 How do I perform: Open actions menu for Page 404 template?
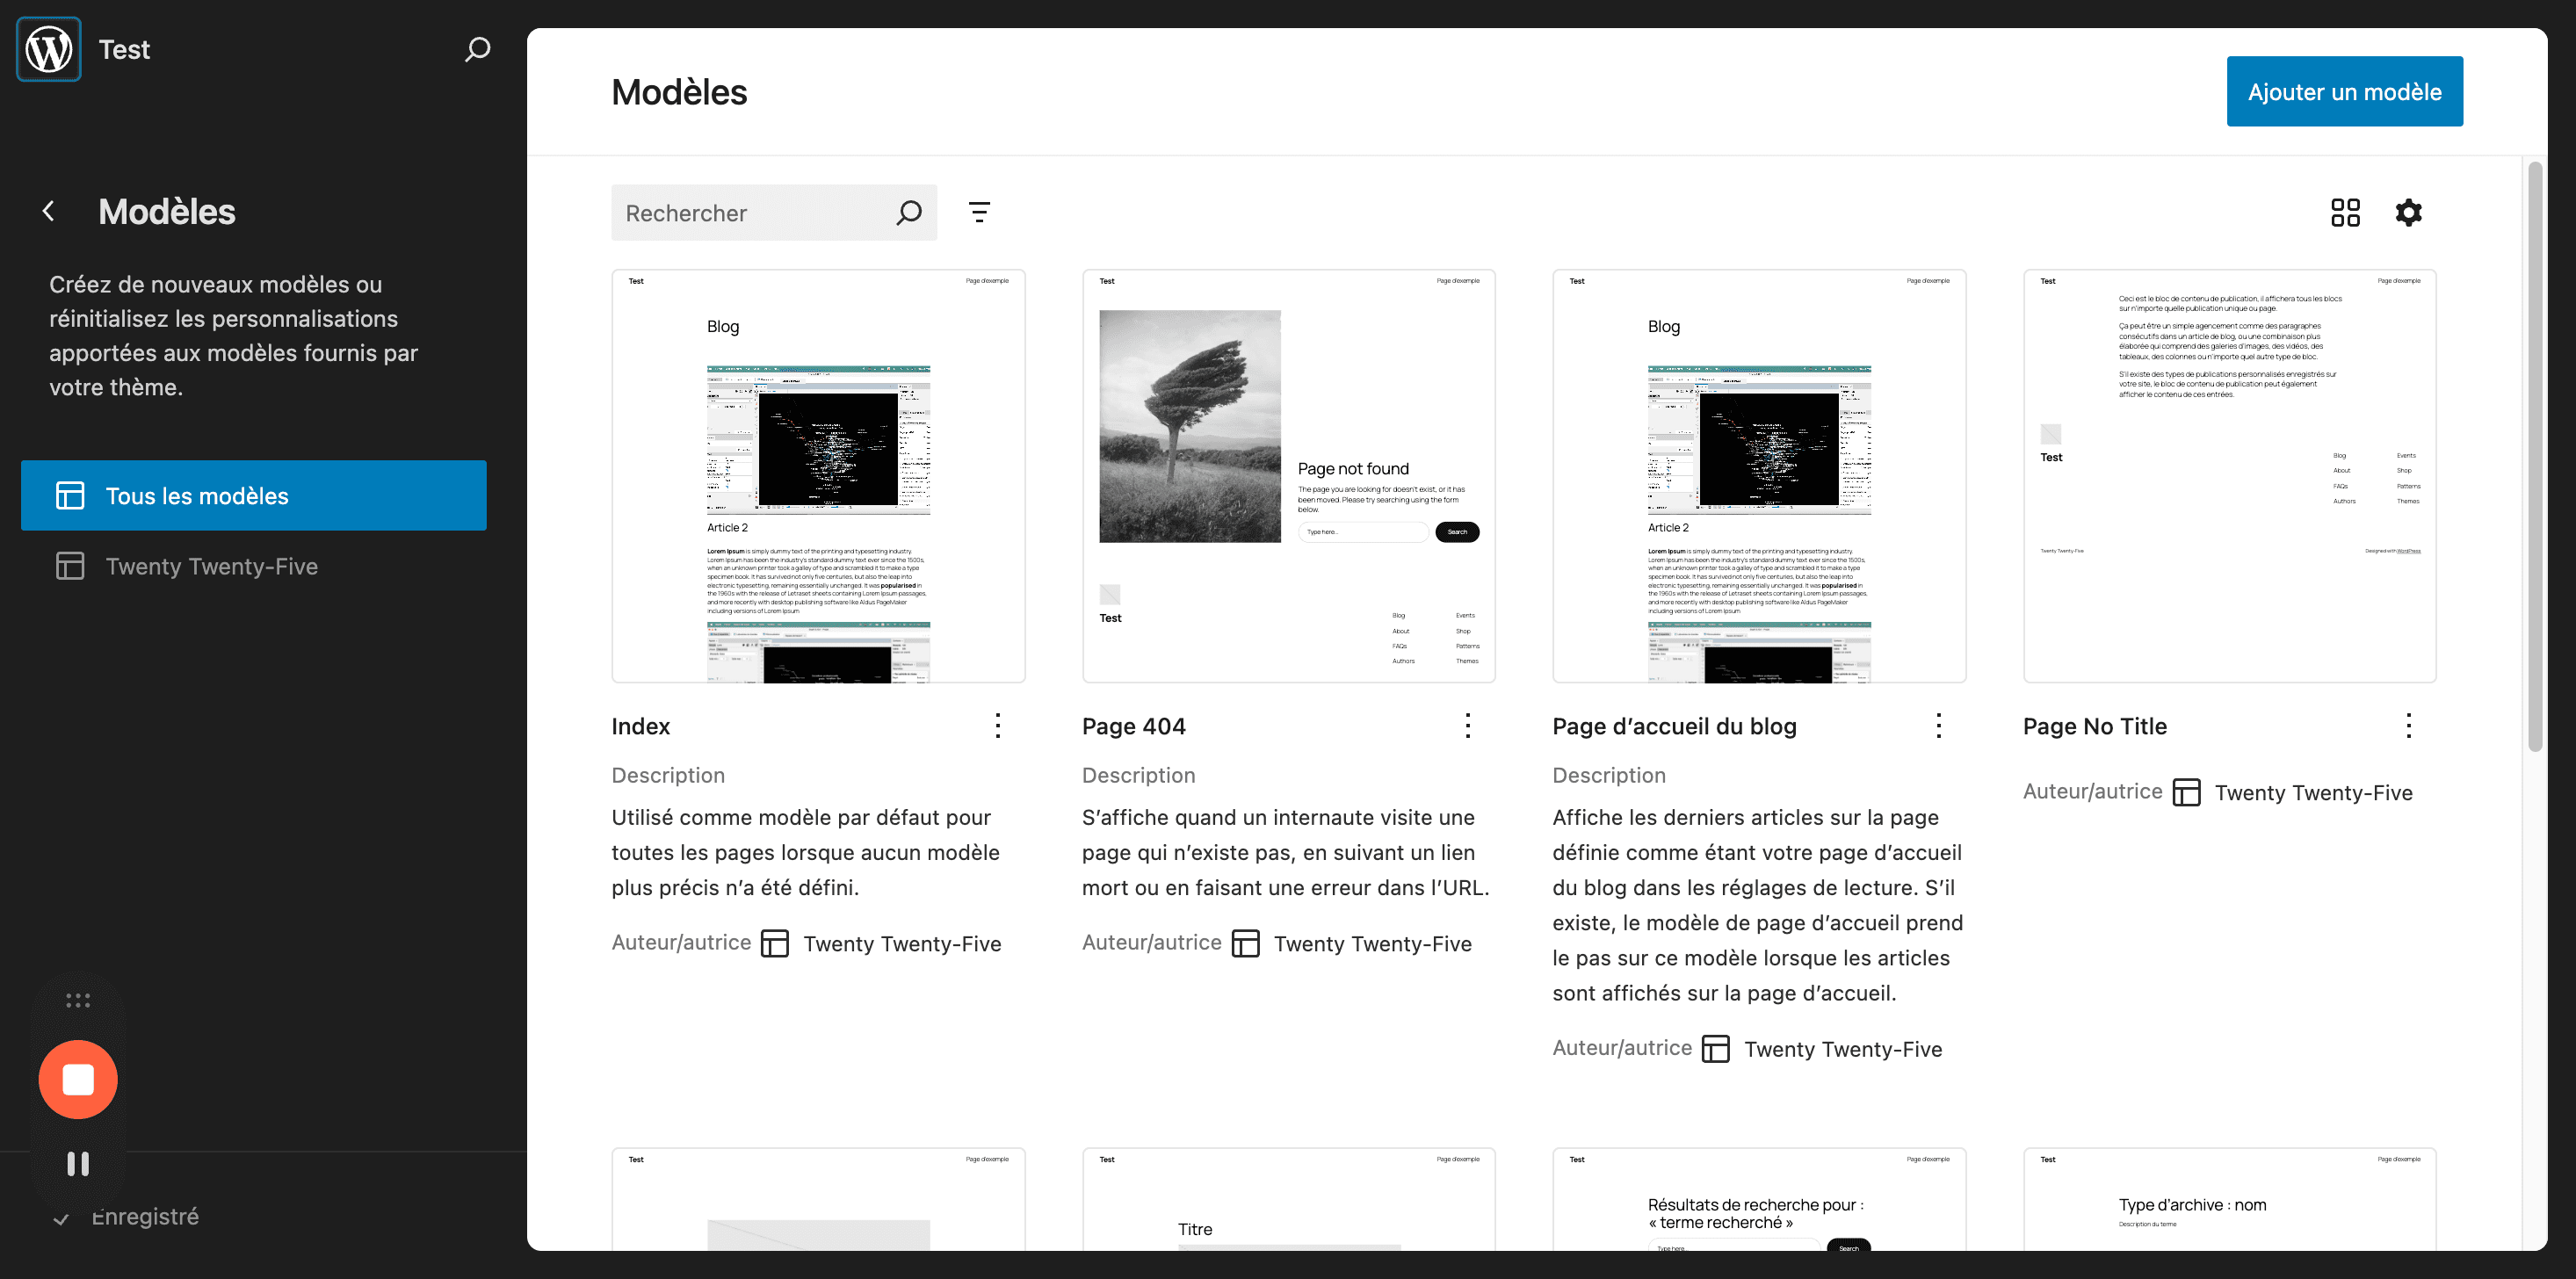coord(1468,726)
